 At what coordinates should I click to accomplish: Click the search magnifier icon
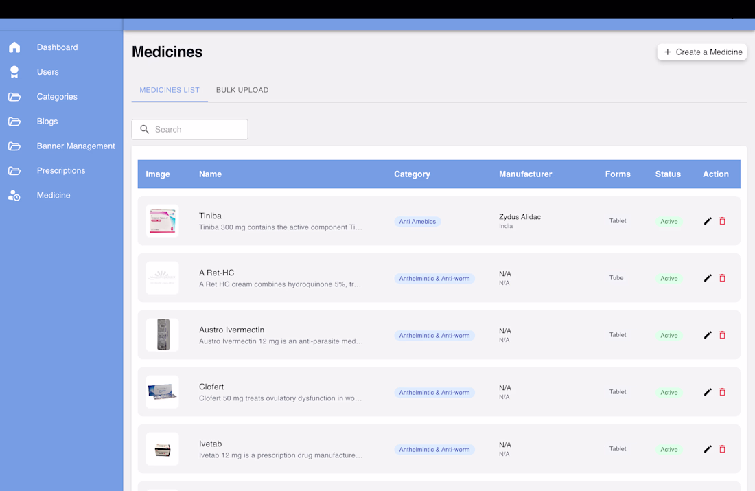[144, 129]
